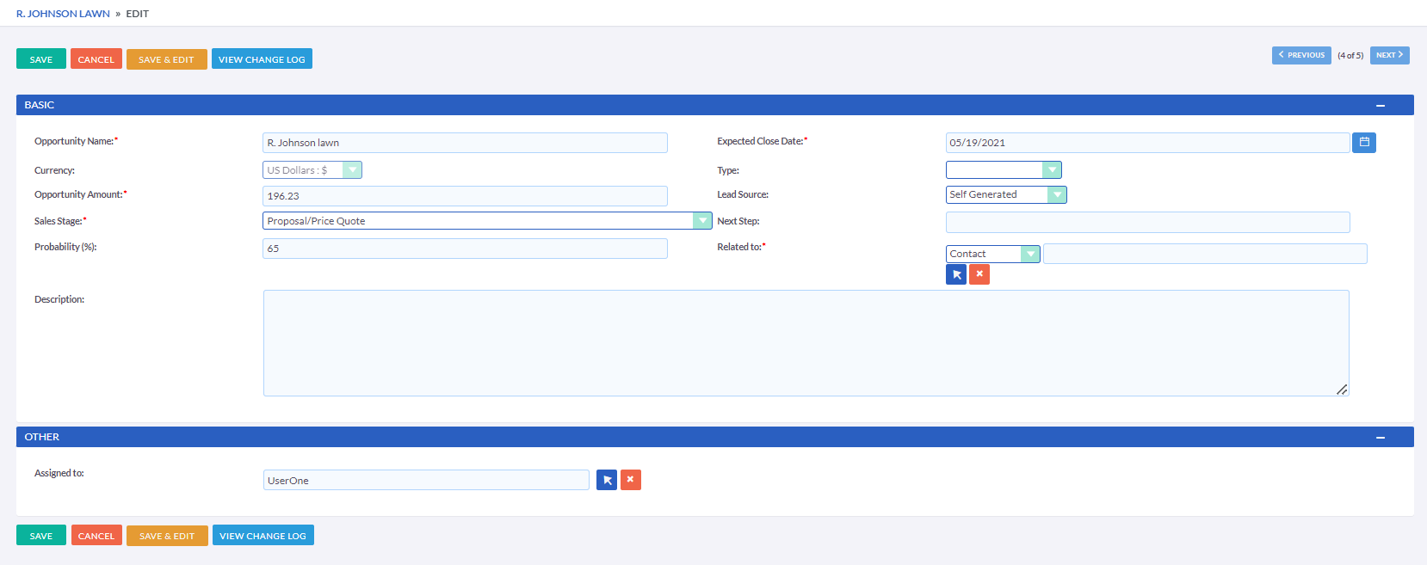Navigate to the Next record

[x=1389, y=55]
